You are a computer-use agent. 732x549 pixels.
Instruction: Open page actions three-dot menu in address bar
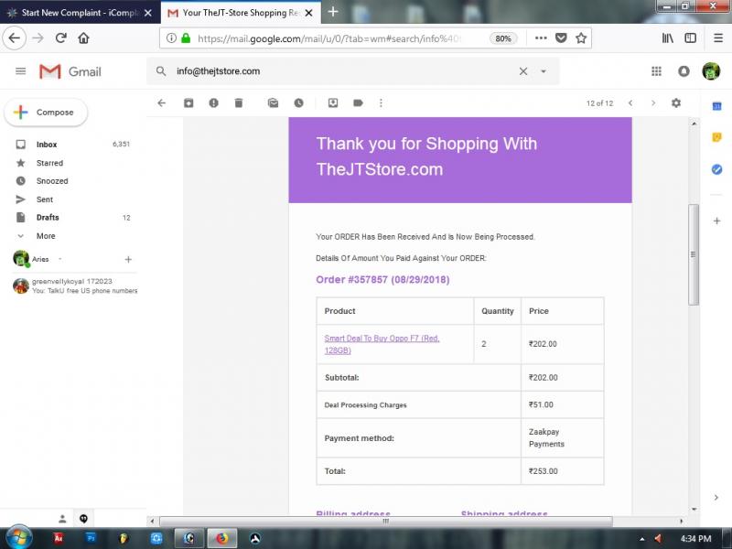tap(541, 38)
